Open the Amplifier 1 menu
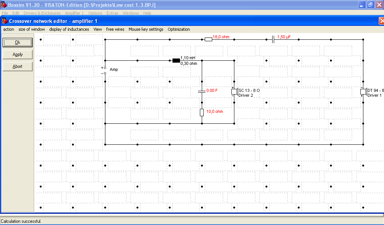 pyautogui.click(x=74, y=13)
